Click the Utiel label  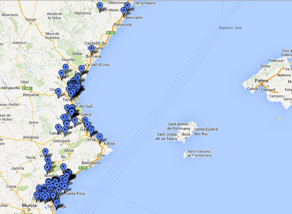(25, 82)
